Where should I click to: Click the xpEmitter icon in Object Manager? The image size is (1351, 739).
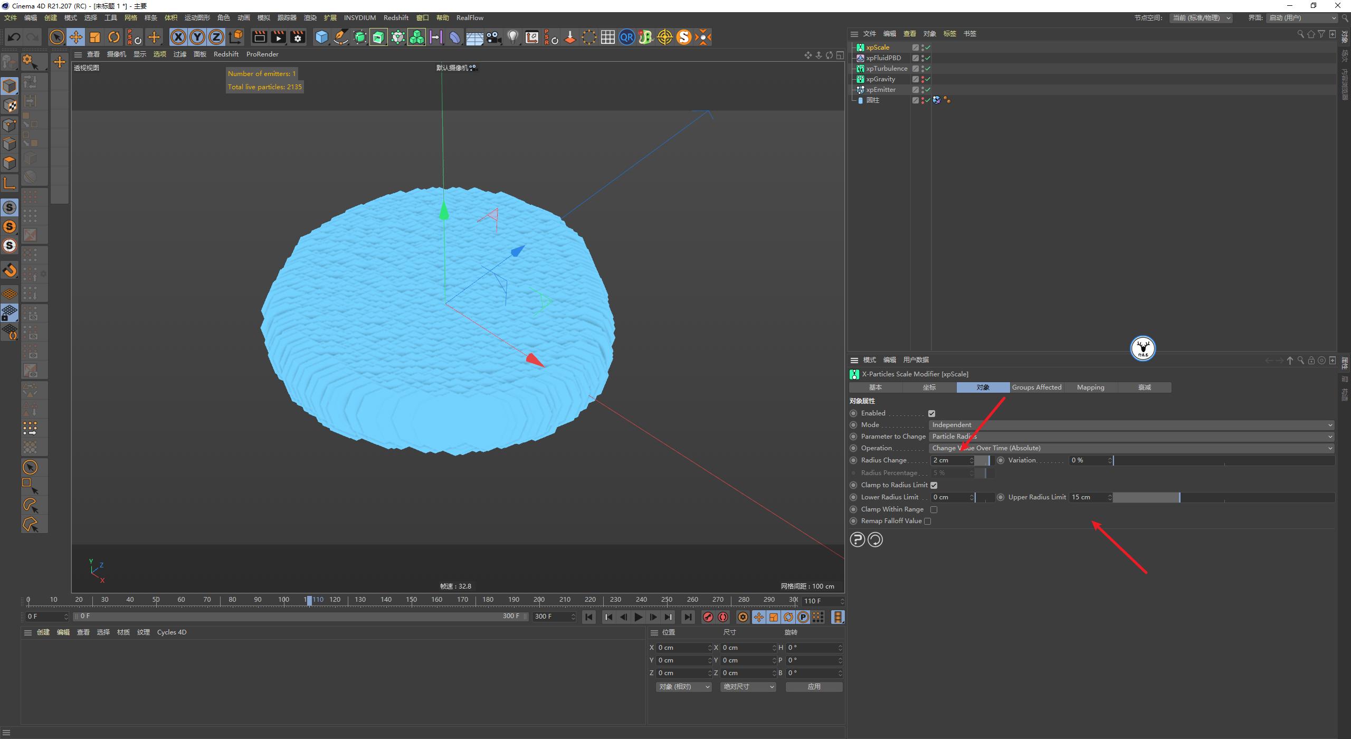click(x=860, y=90)
